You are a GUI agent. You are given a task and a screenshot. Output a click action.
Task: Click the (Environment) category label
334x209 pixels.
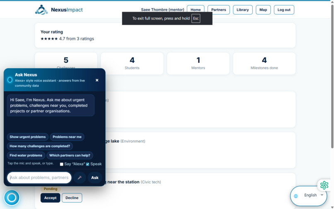click(x=133, y=141)
